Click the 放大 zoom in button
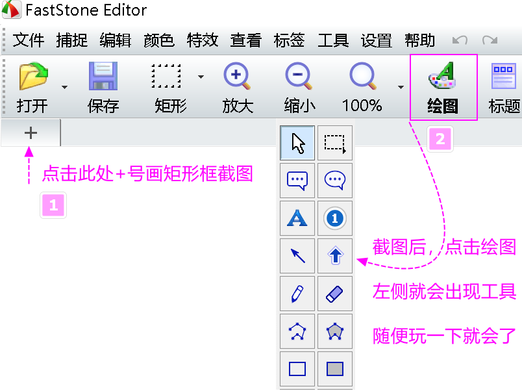This screenshot has height=391, width=522. click(x=237, y=87)
